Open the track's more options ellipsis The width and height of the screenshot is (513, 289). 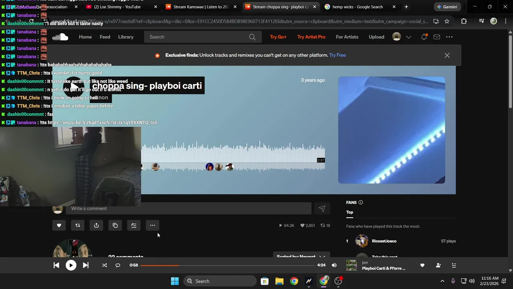152,225
